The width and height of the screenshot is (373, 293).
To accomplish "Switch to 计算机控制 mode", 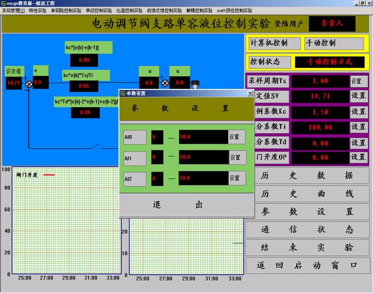I will pyautogui.click(x=275, y=43).
